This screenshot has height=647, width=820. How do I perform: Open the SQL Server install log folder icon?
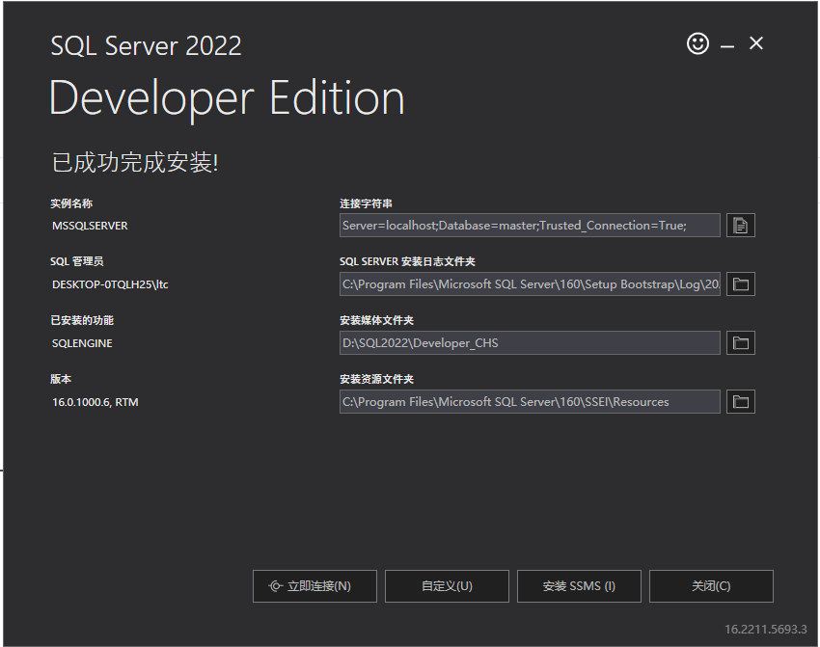740,284
